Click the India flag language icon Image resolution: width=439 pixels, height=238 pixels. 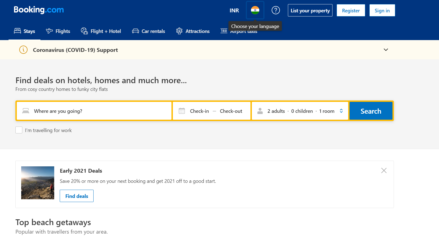(x=255, y=10)
